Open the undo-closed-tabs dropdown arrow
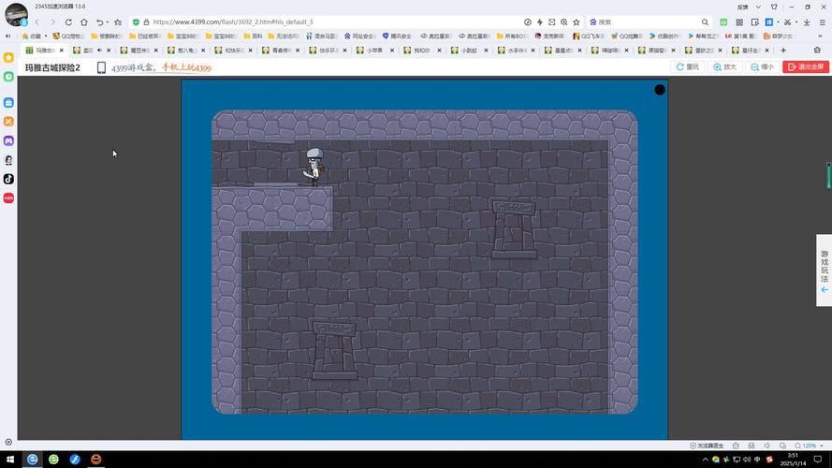Viewport: 832px width, 468px height. [108, 22]
